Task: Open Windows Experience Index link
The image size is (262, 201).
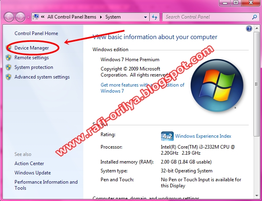Action: (203, 136)
